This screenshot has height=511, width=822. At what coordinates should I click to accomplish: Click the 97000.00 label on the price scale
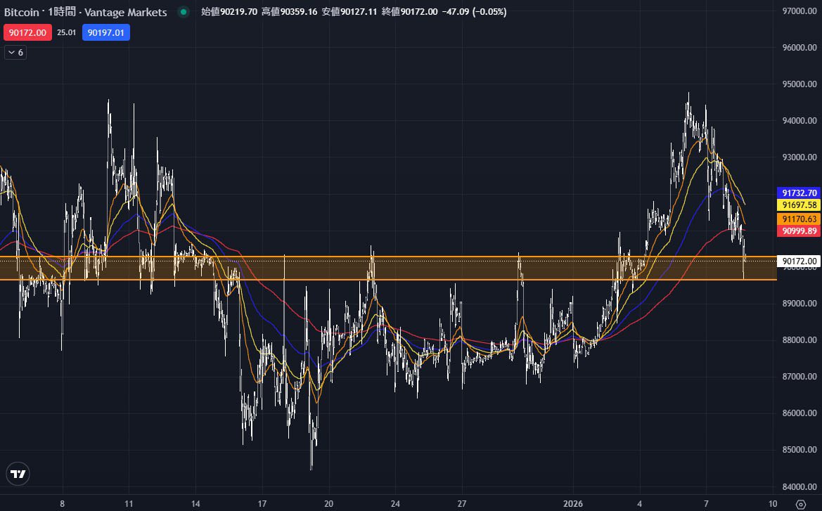[x=798, y=11]
